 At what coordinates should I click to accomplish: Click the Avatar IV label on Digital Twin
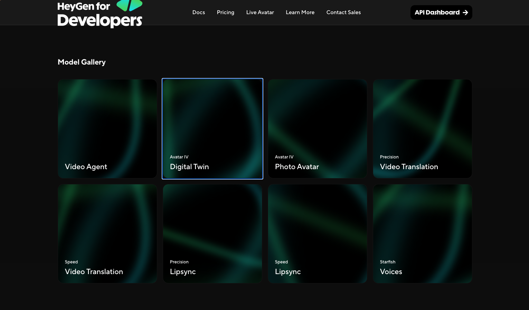point(179,157)
